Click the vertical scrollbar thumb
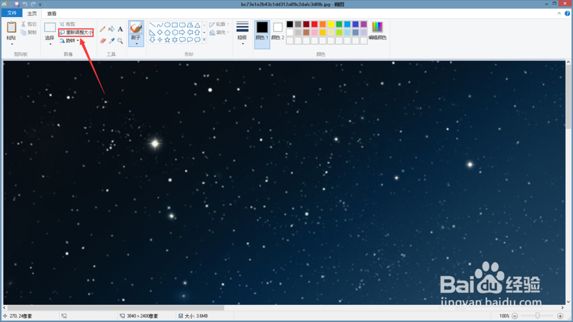Image resolution: width=573 pixels, height=322 pixels. click(568, 97)
